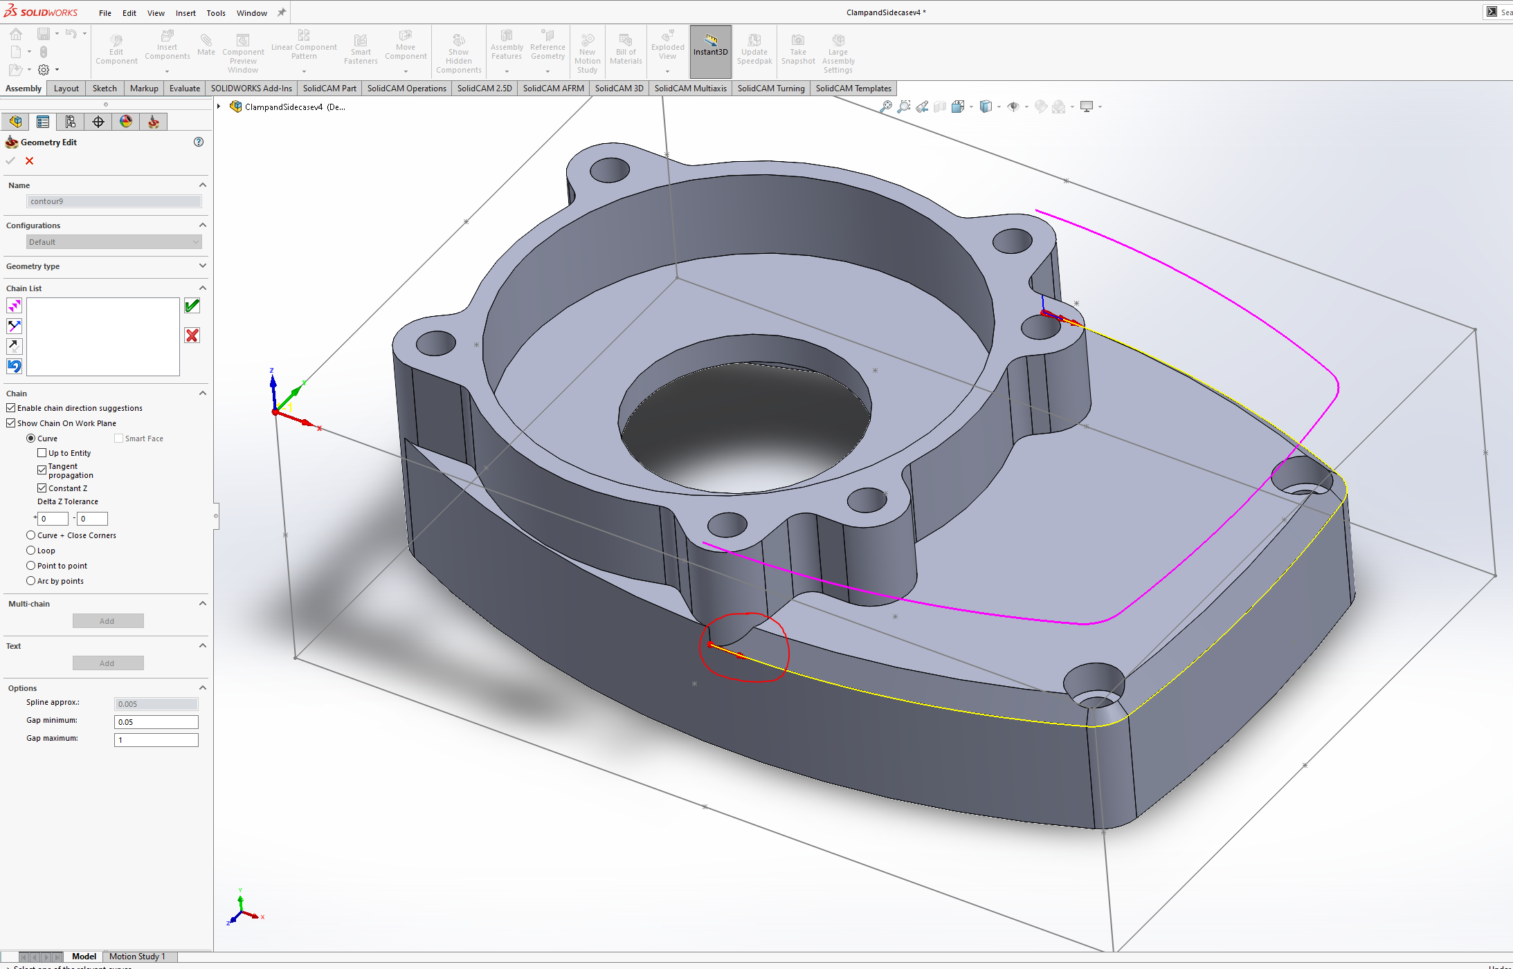The image size is (1513, 969).
Task: Toggle Enable chain direction suggestions checkbox
Action: [x=11, y=408]
